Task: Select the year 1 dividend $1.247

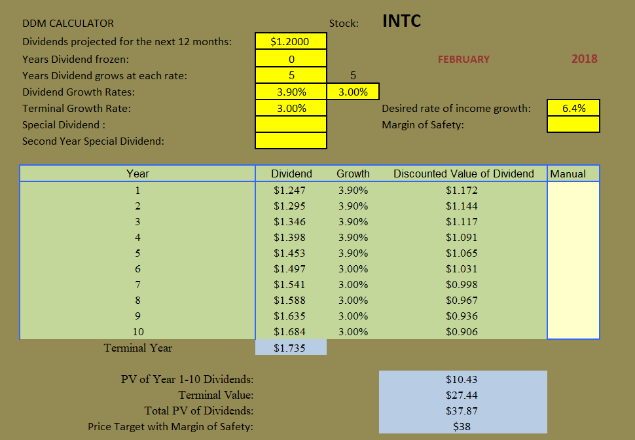Action: click(289, 190)
